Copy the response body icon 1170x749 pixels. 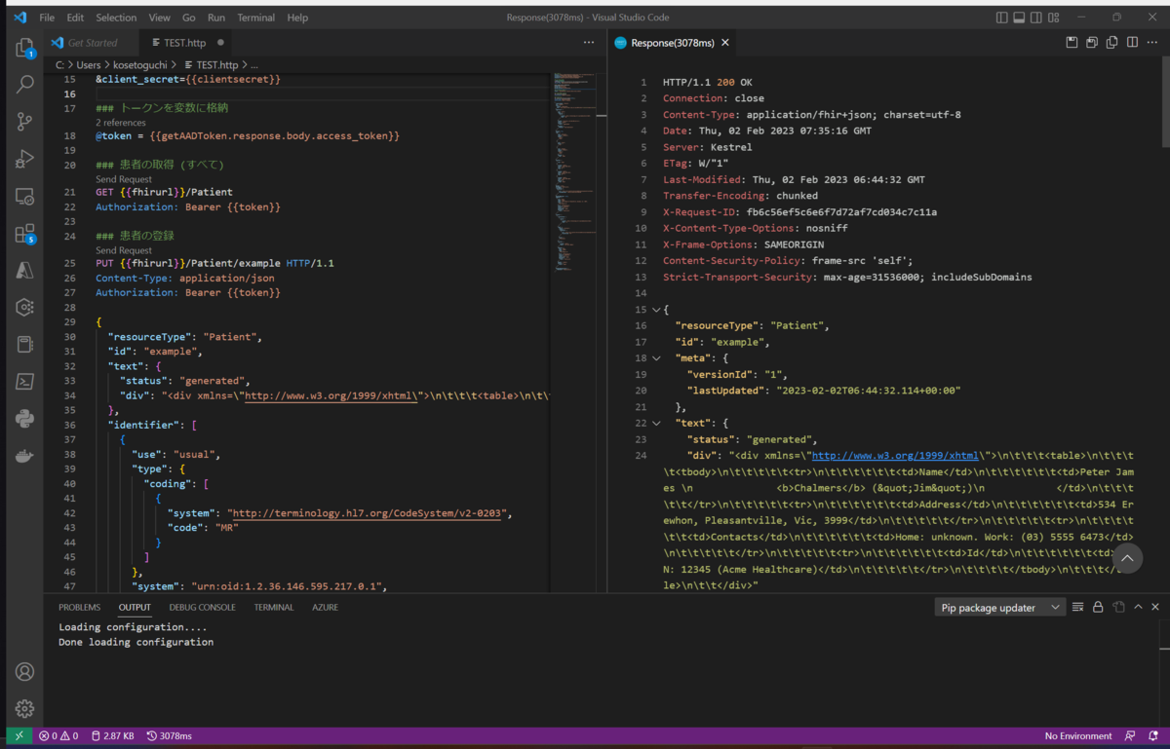point(1111,43)
